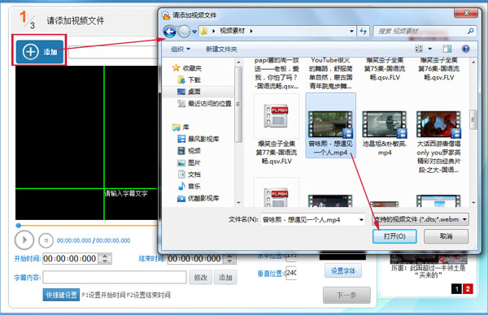Viewport: 488px width, 315px height.
Task: Expand the address bar path dropdown
Action: pyautogui.click(x=351, y=31)
